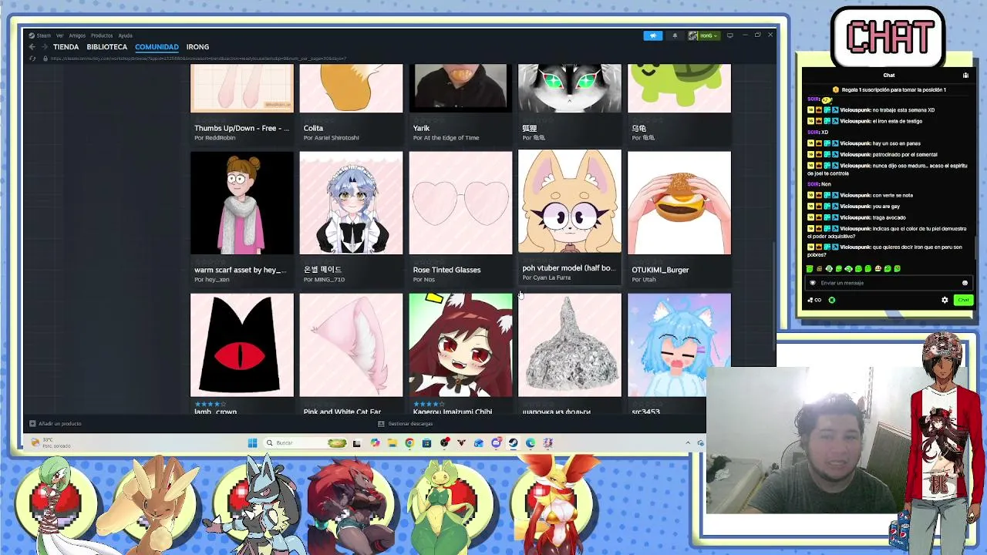Open the Kagerou Imaizumi Chibi thumbnail
The height and width of the screenshot is (555, 987).
coord(460,345)
